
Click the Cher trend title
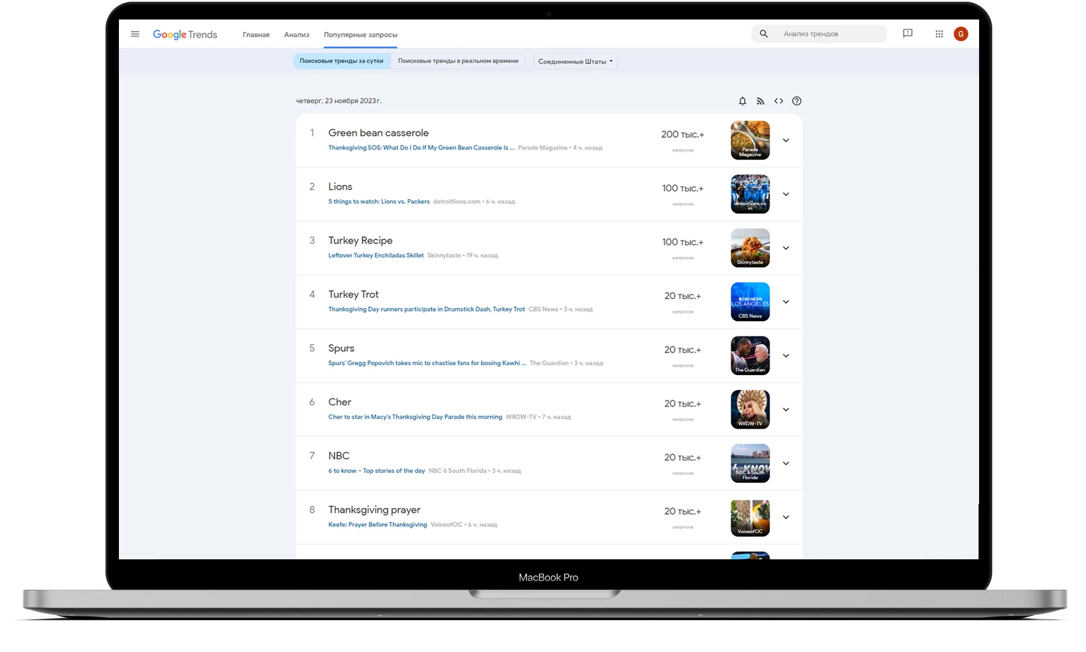pos(340,401)
